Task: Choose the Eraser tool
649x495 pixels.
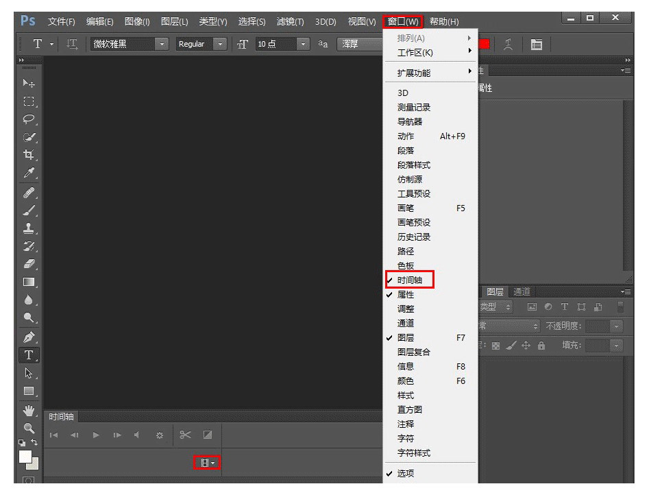Action: tap(29, 264)
